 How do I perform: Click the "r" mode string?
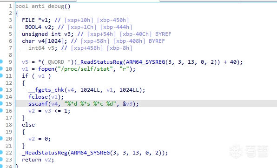(x=125, y=69)
